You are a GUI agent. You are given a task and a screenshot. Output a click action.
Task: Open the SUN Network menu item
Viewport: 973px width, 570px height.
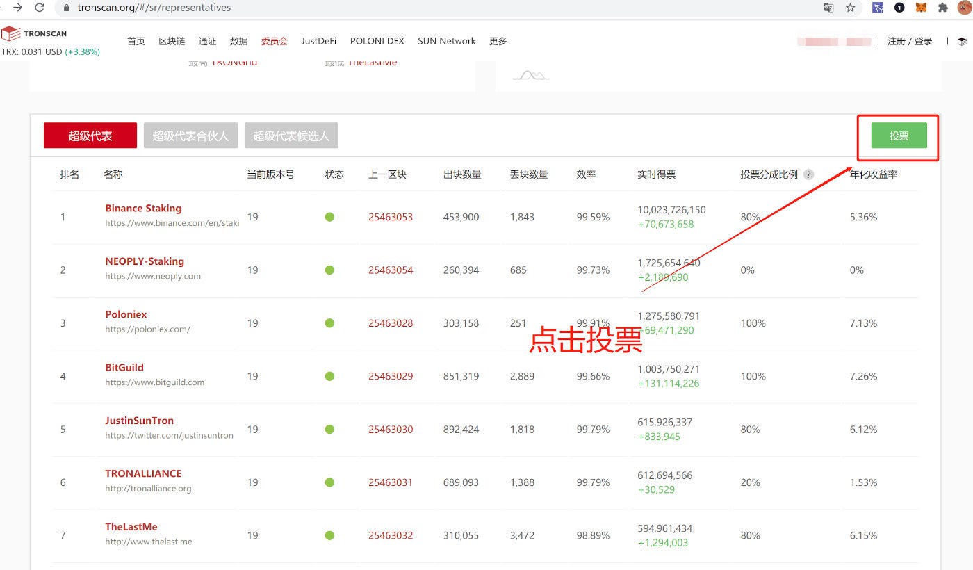point(447,41)
